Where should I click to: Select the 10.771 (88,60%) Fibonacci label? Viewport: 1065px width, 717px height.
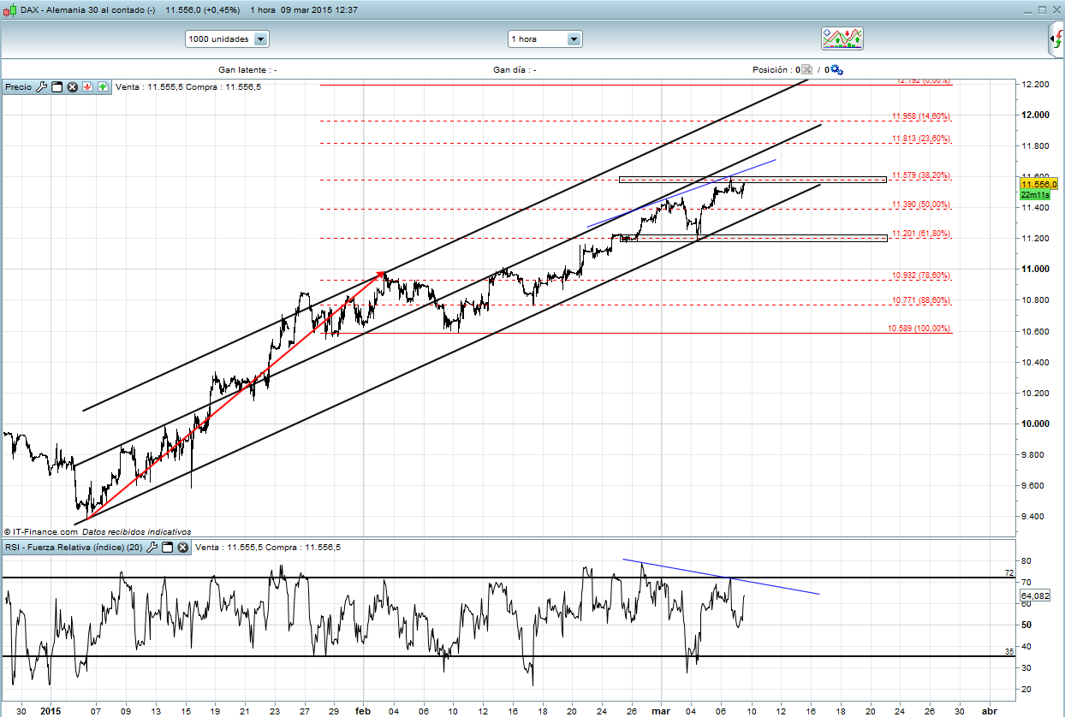[921, 300]
